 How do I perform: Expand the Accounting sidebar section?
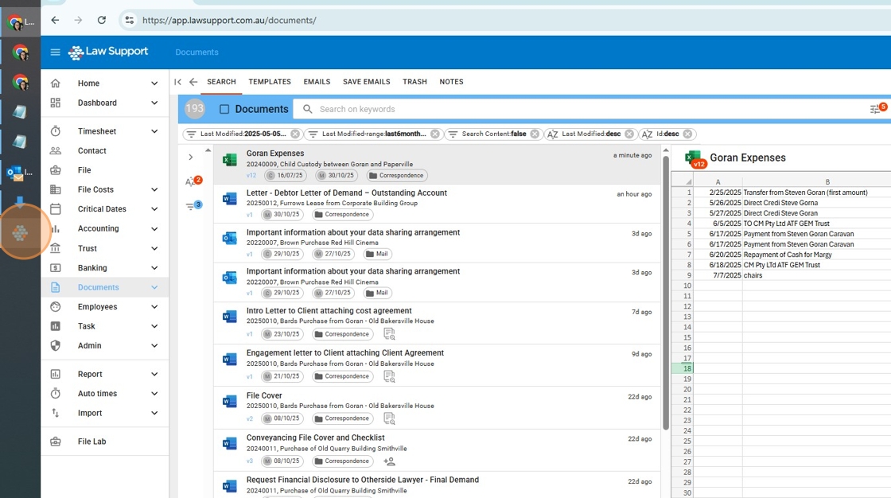coord(154,229)
